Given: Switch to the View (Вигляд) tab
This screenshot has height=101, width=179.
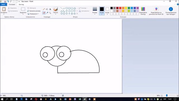Looking at the screenshot, I should tap(21, 4).
